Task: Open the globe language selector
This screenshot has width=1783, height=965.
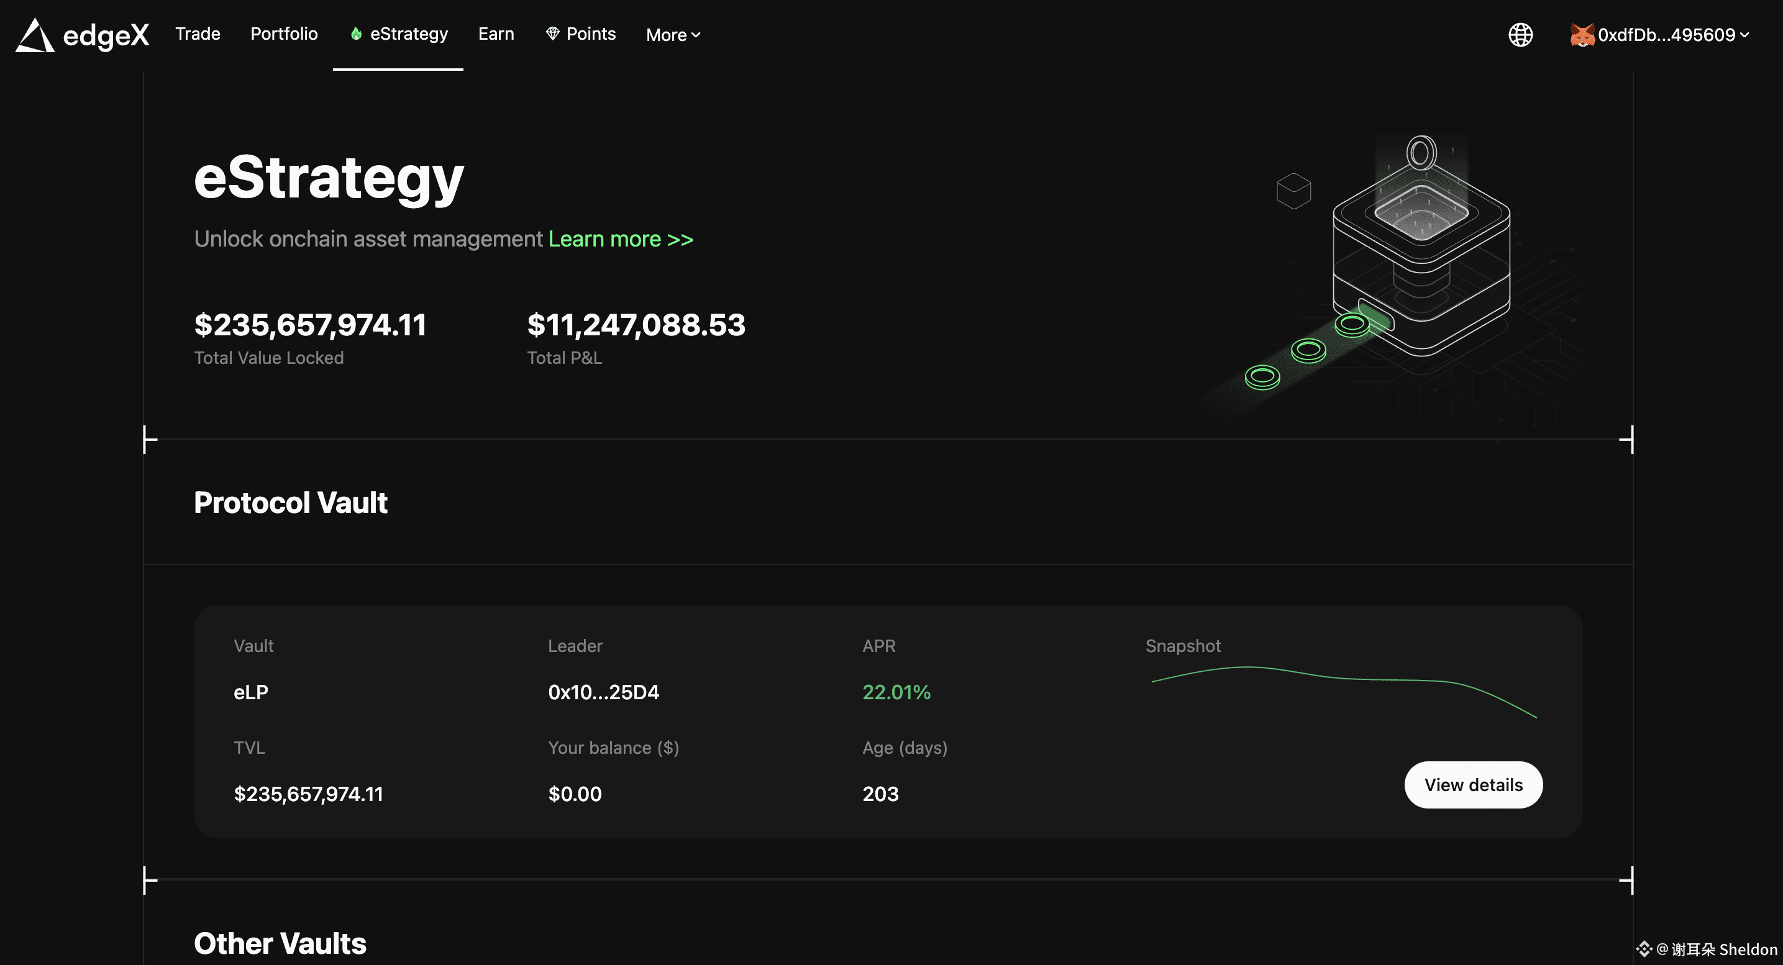Action: pyautogui.click(x=1520, y=35)
